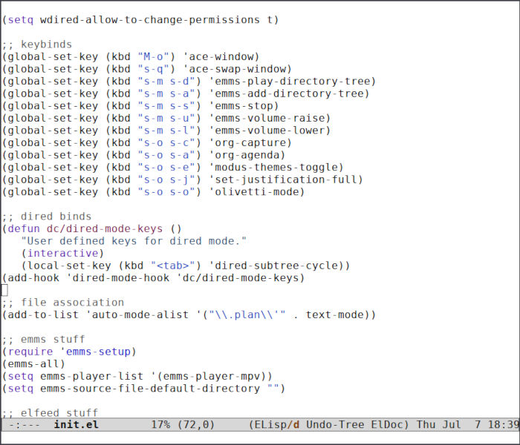This screenshot has width=520, height=445.
Task: Click the init.el buffer name in mode line
Action: (77, 424)
